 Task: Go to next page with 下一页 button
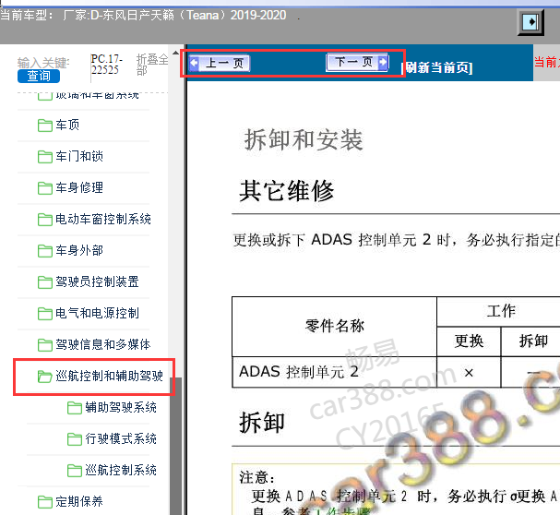357,62
